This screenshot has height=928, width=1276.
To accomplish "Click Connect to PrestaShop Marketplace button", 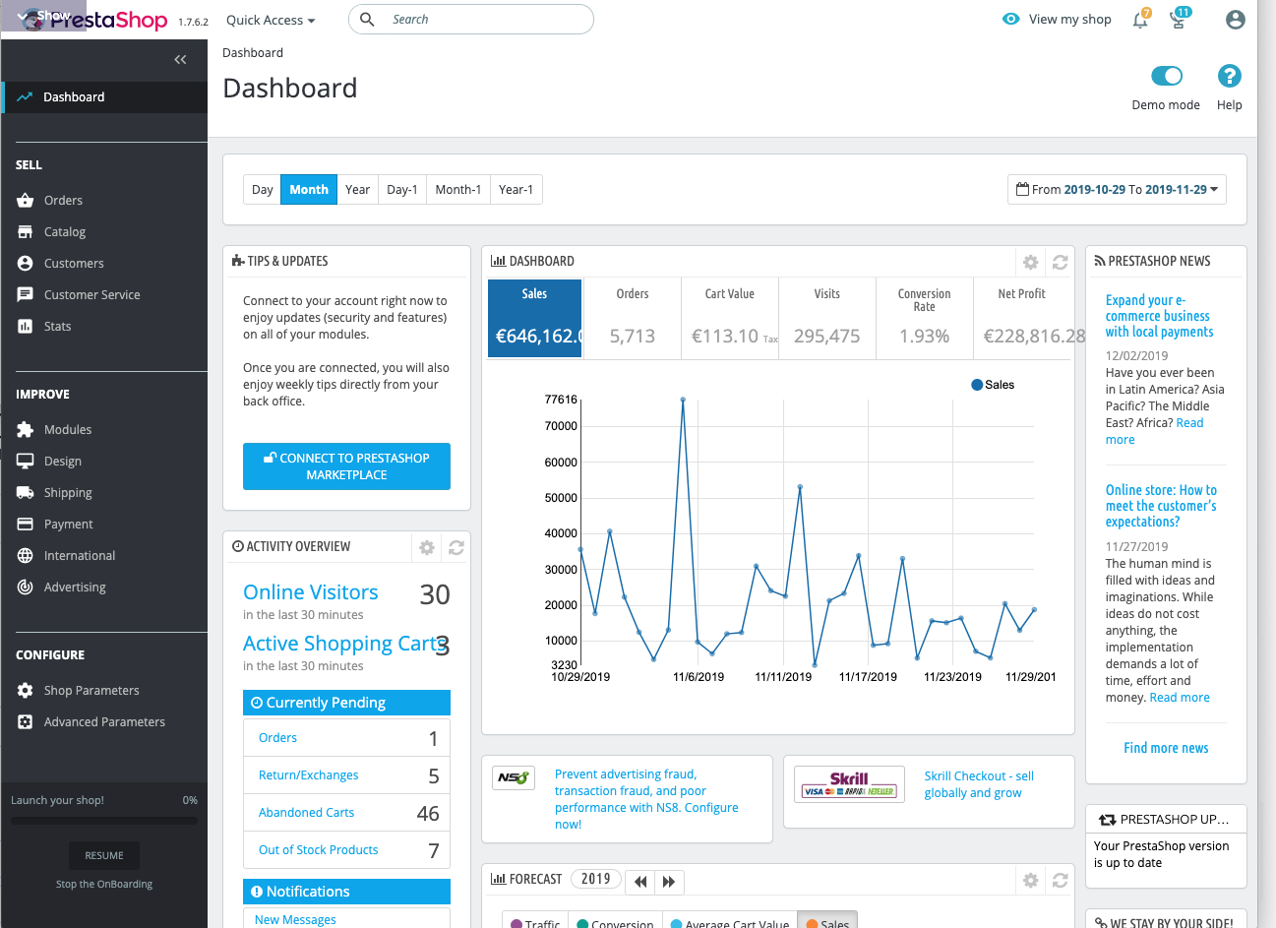I will 346,466.
